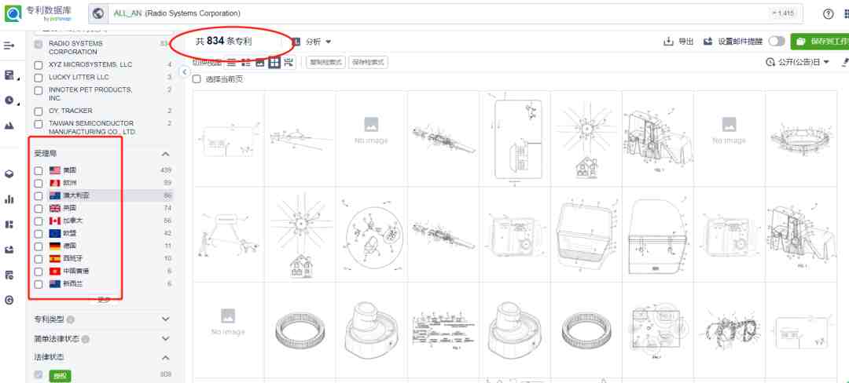Switch to the grid image view icon

point(274,63)
